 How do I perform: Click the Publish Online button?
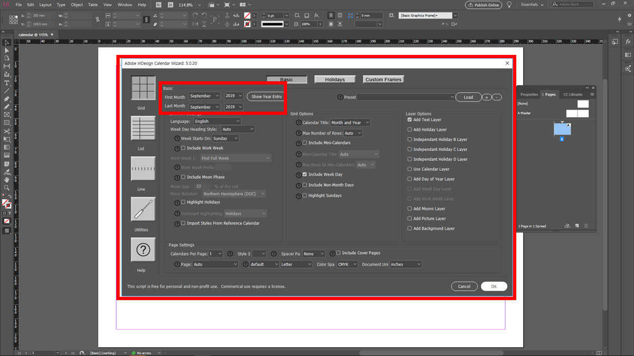[483, 5]
